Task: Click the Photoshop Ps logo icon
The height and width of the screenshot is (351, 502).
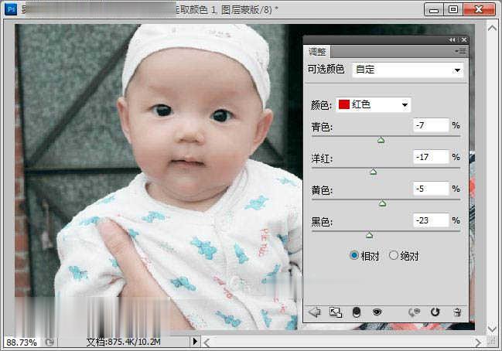Action: (x=11, y=9)
